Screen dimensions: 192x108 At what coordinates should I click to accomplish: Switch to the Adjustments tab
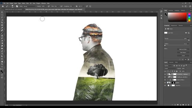174,25
